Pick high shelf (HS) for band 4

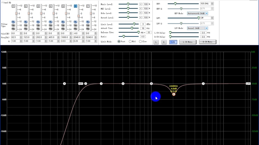pos(51,29)
